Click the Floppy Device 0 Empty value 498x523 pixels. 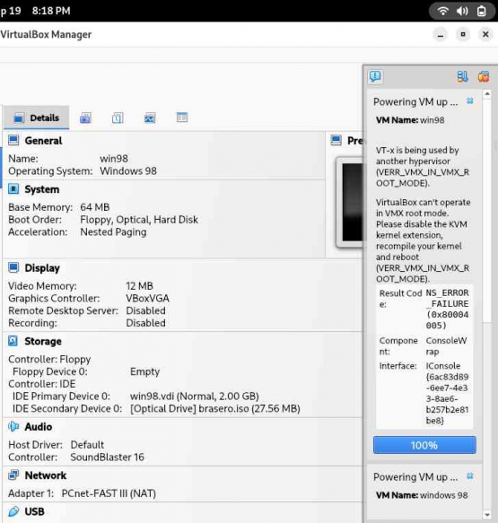click(x=144, y=372)
